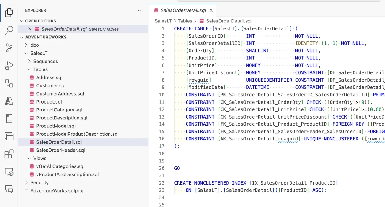The width and height of the screenshot is (385, 207).
Task: Open Customer.sql in the file tree
Action: click(x=51, y=85)
